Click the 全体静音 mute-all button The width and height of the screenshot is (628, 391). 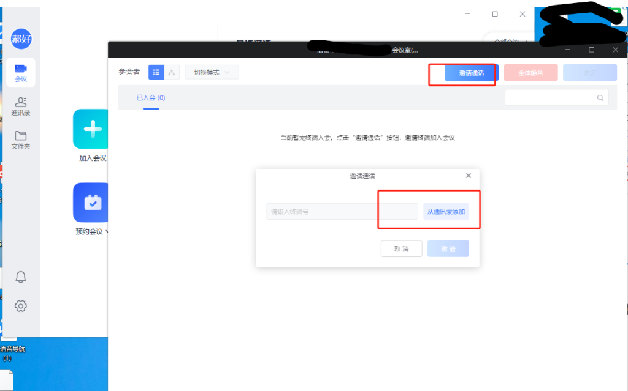[x=530, y=73]
